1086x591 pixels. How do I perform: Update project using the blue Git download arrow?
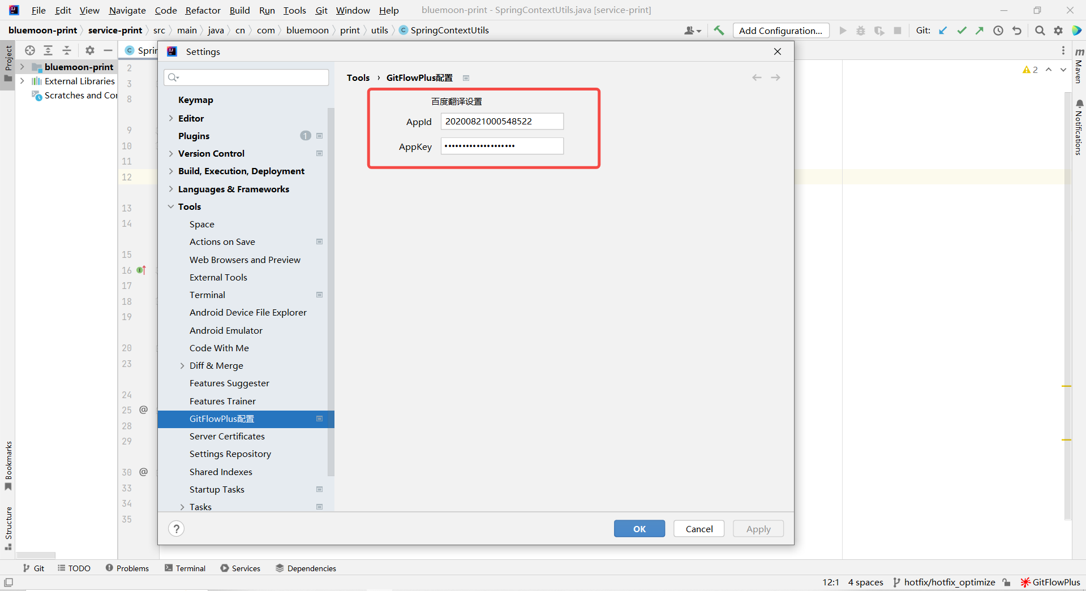click(x=942, y=31)
